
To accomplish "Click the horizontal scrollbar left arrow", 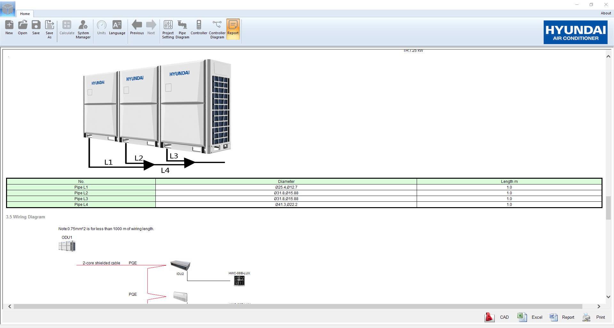I will click(x=10, y=306).
